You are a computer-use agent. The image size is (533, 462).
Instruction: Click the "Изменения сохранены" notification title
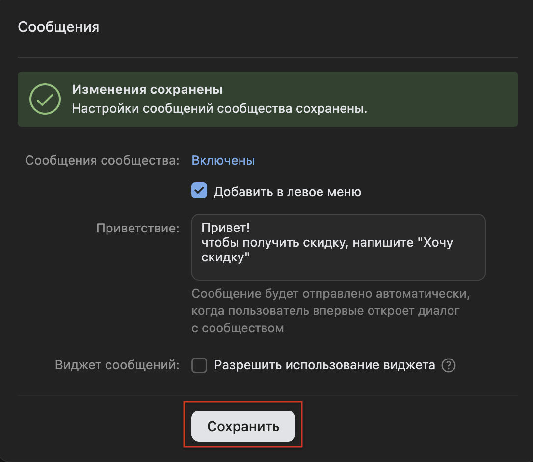(147, 90)
